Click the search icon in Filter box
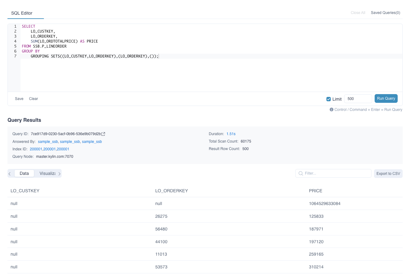Image resolution: width=407 pixels, height=278 pixels. [x=301, y=173]
